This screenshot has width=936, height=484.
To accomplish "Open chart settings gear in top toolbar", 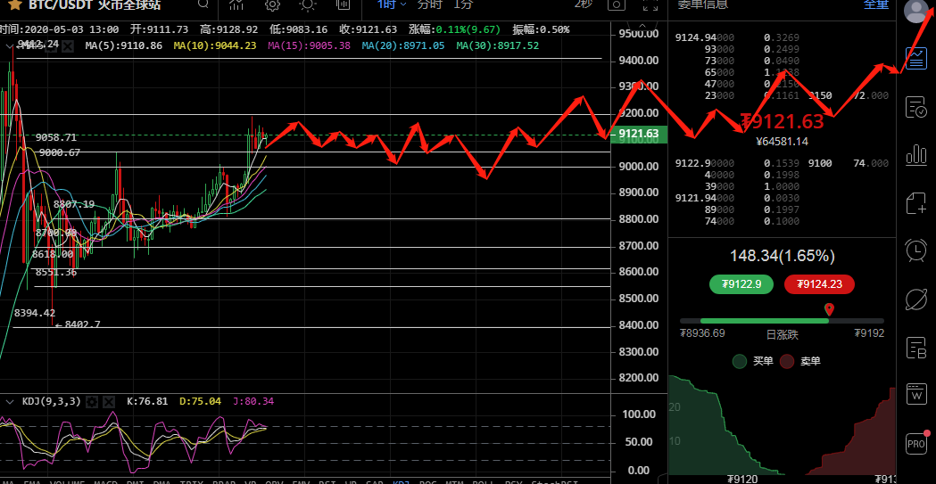I will point(272,4).
